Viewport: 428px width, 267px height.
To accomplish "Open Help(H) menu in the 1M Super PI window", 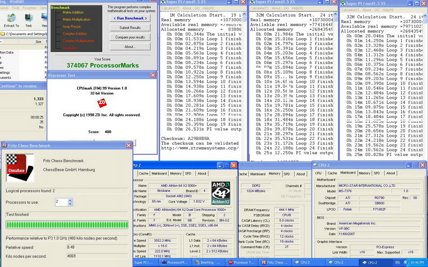I will pyautogui.click(x=208, y=8).
